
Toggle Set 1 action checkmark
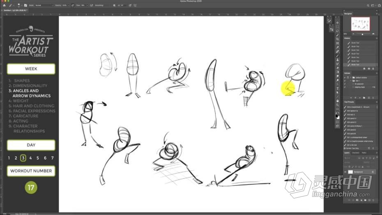coord(345,81)
